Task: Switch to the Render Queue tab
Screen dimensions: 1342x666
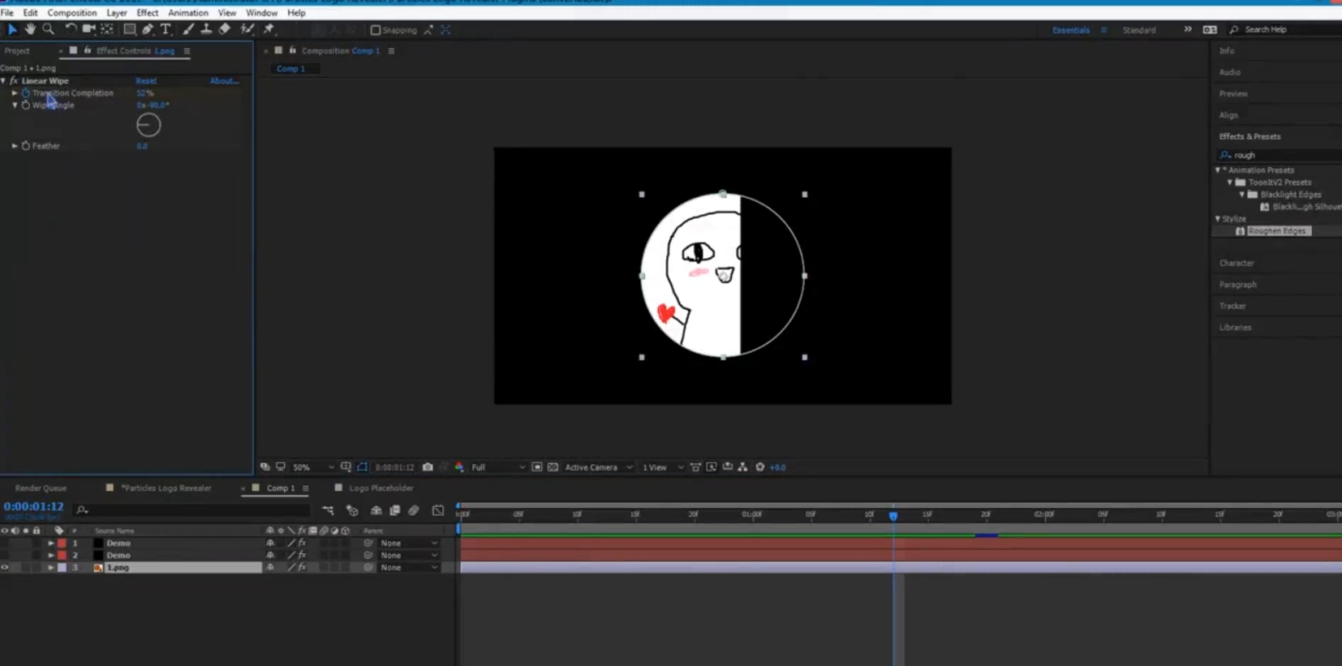Action: (41, 488)
